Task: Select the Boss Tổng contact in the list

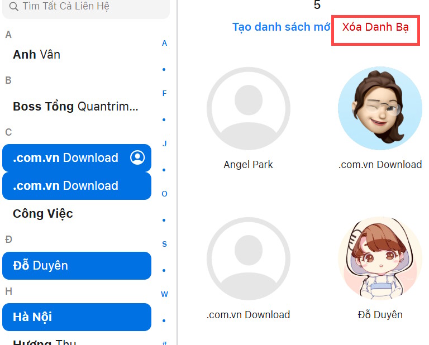Action: click(x=75, y=106)
